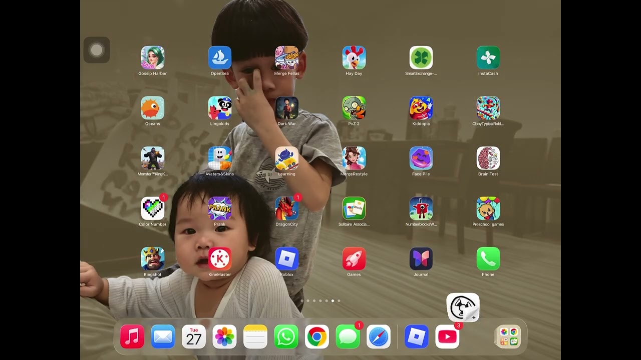Launch Hay Day game

pos(354,58)
